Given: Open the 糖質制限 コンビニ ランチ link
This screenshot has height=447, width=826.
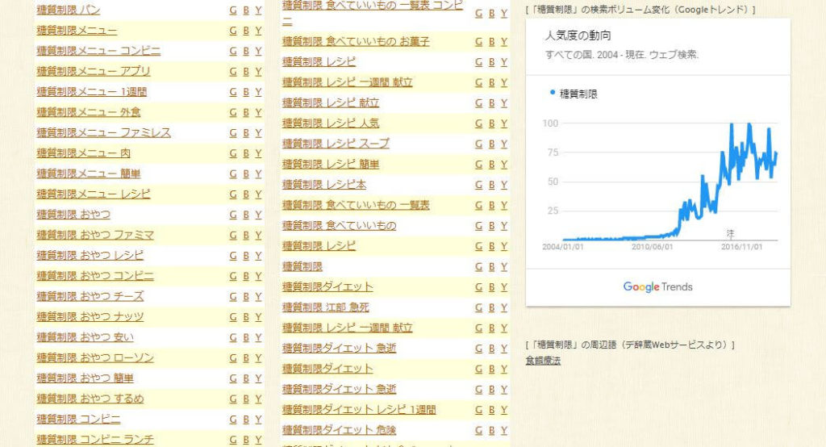Looking at the screenshot, I should coord(95,440).
